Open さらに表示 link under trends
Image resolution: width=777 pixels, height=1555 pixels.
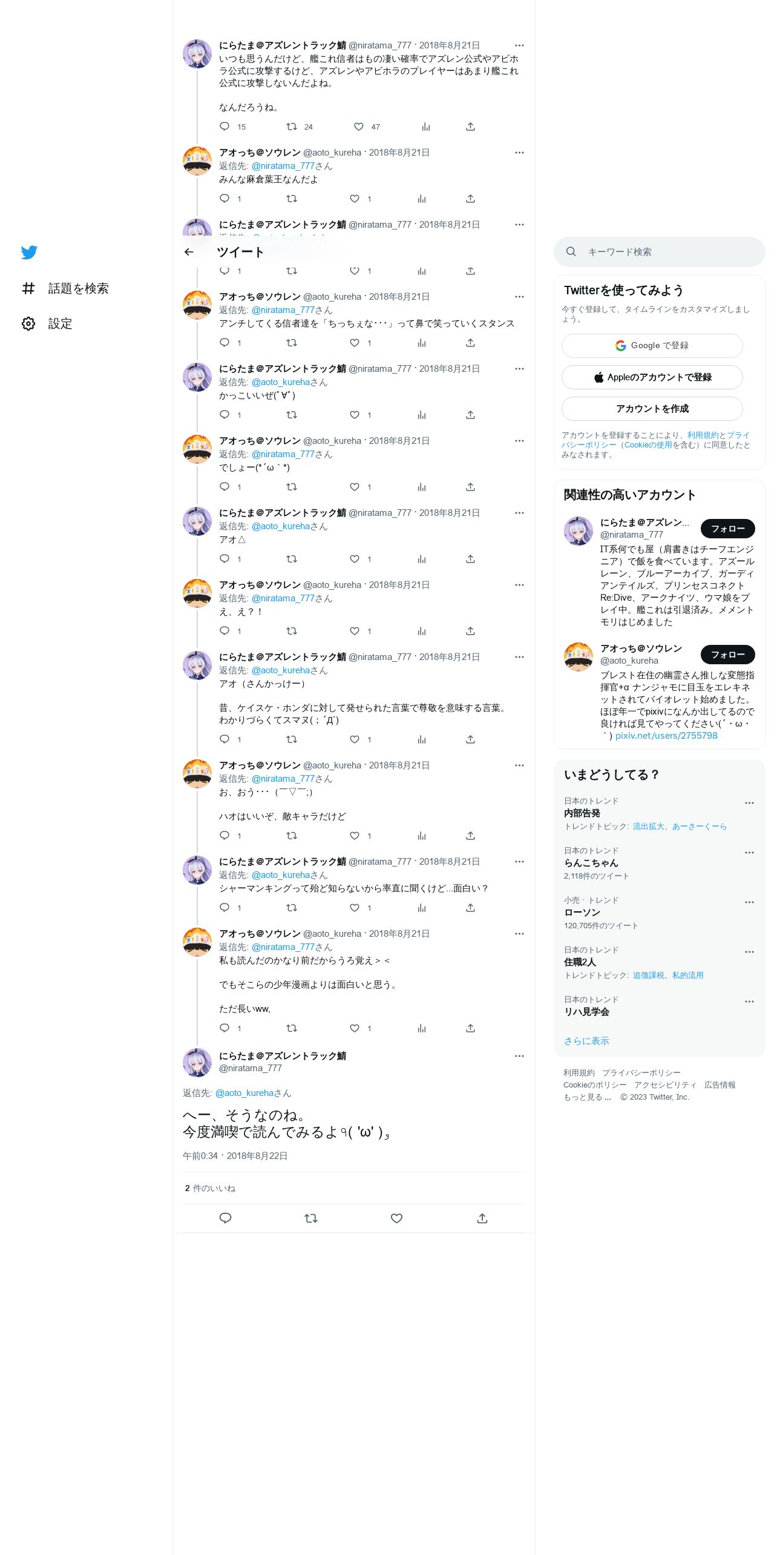(x=586, y=1041)
